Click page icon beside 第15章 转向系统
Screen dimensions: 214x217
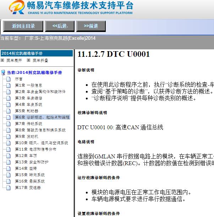click(x=9, y=175)
